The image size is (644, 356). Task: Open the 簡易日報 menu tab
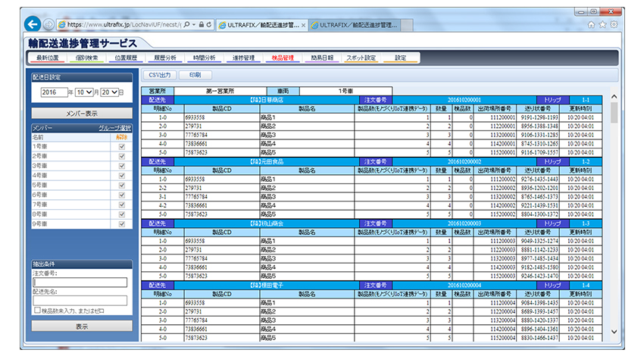point(322,58)
